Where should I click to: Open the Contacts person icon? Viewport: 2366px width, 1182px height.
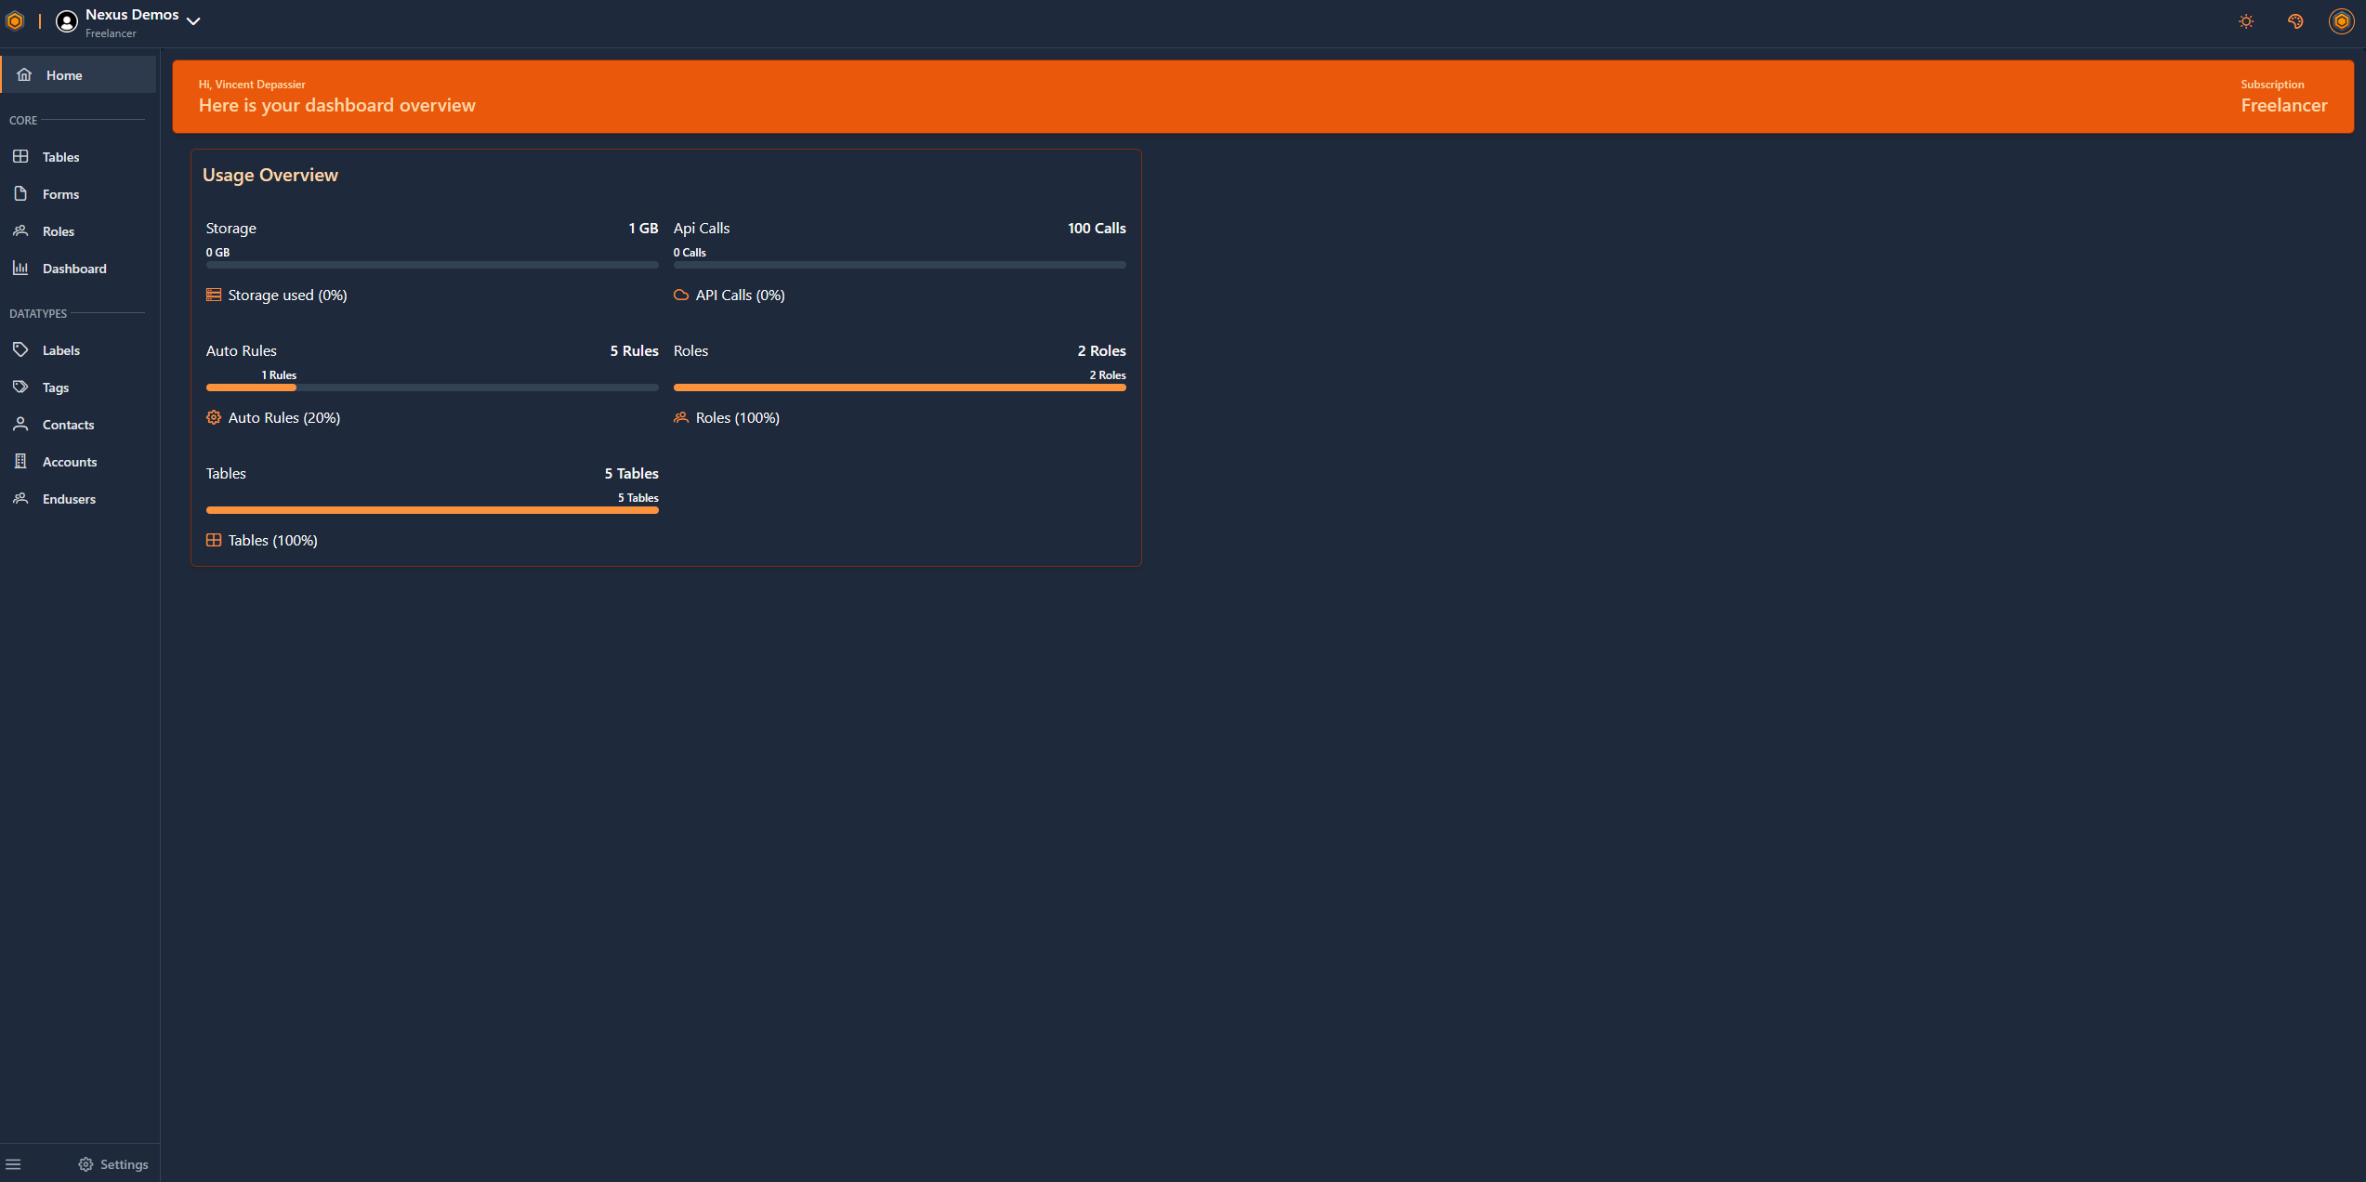tap(20, 425)
